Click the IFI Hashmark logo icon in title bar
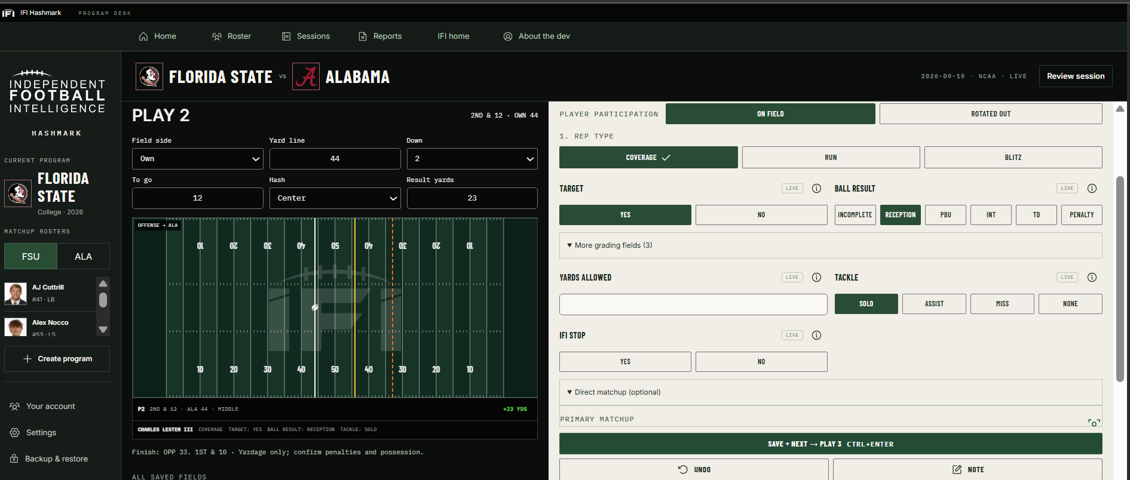This screenshot has height=480, width=1130. pos(8,13)
